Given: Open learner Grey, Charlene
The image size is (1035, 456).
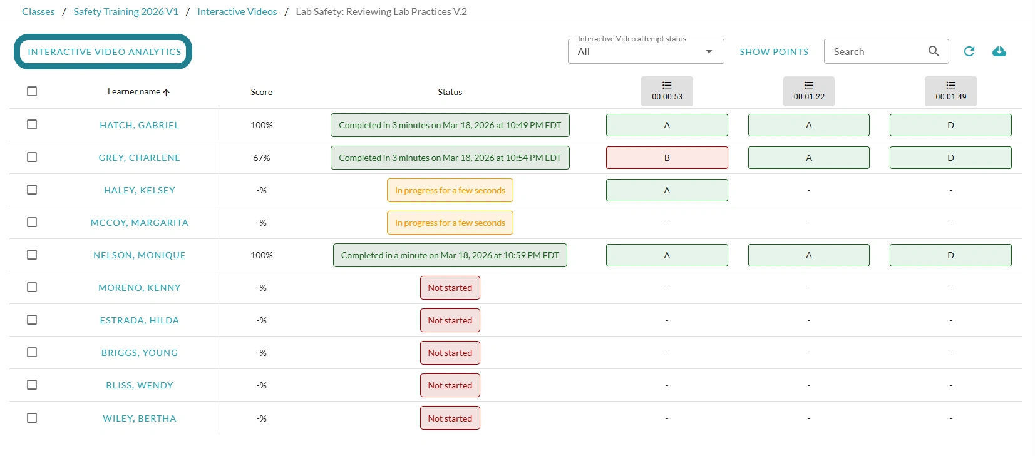Looking at the screenshot, I should (x=140, y=158).
